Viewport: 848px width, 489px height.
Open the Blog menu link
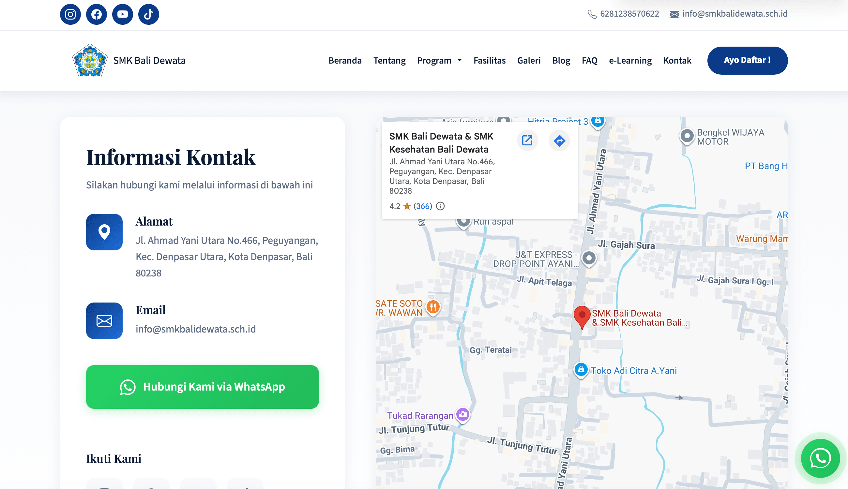coord(561,60)
